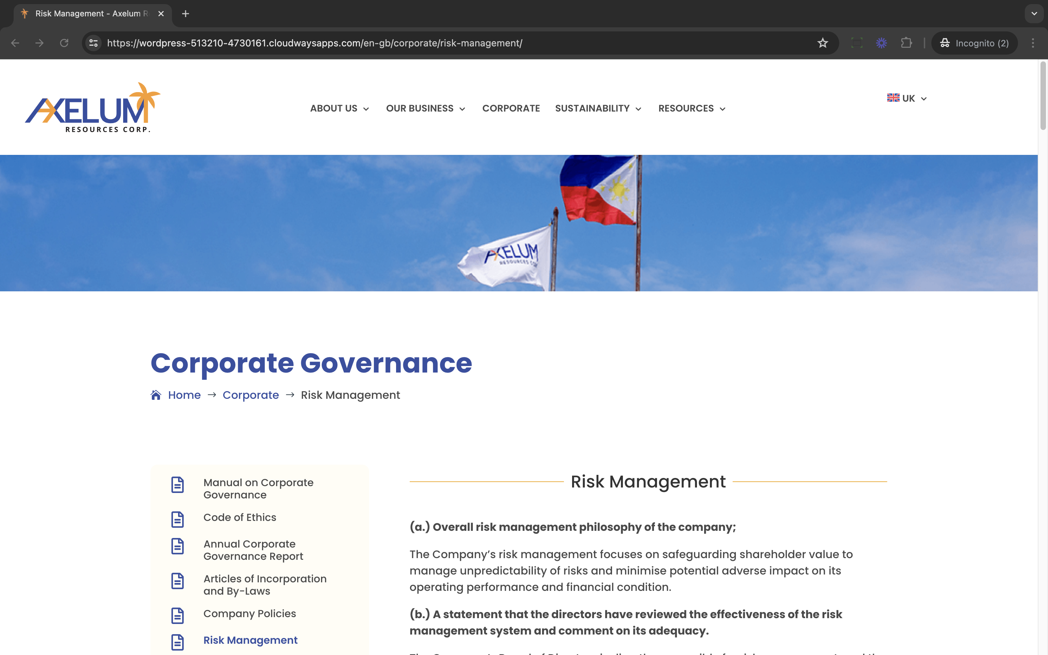This screenshot has width=1048, height=655.
Task: Click the purple asterisk extension icon
Action: coord(881,43)
